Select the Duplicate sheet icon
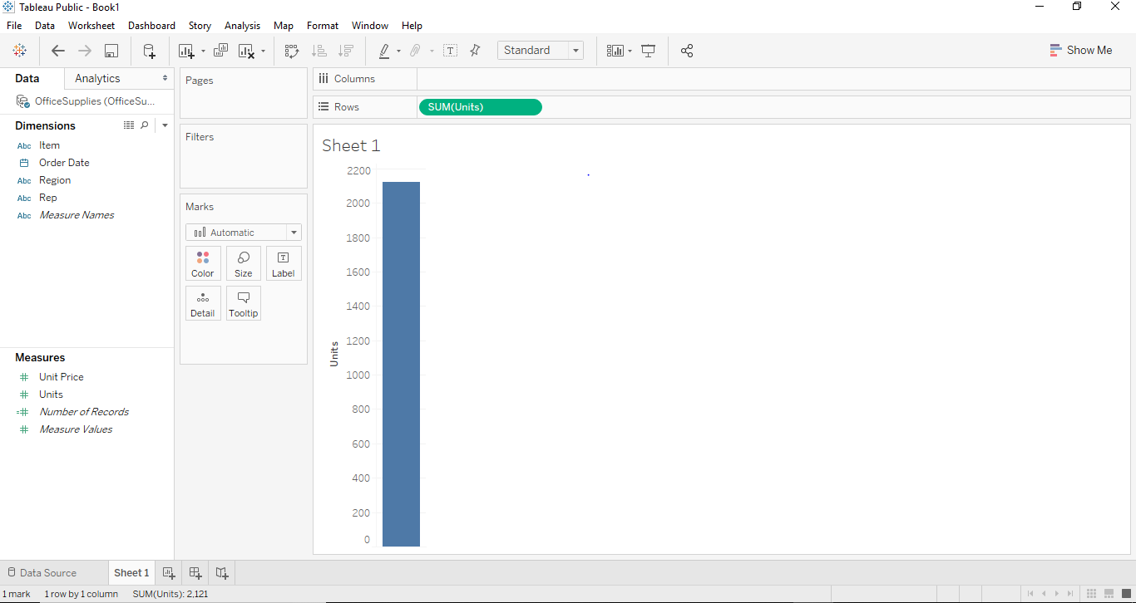This screenshot has width=1136, height=603. pyautogui.click(x=220, y=50)
